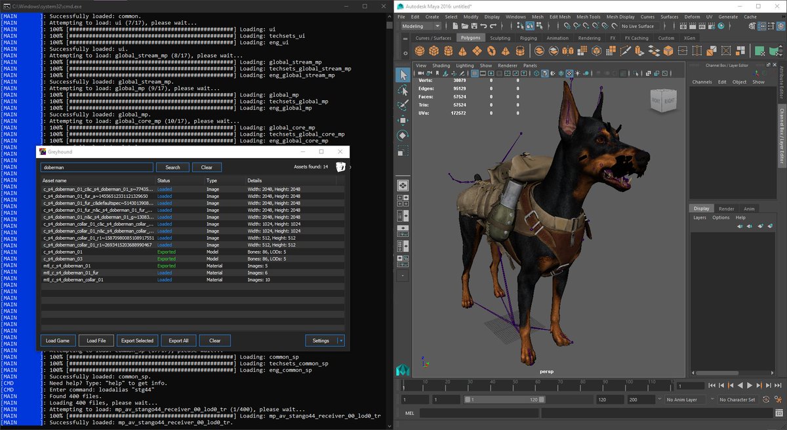Toggle select by object type icon
Image resolution: width=787 pixels, height=430 pixels.
tap(530, 26)
